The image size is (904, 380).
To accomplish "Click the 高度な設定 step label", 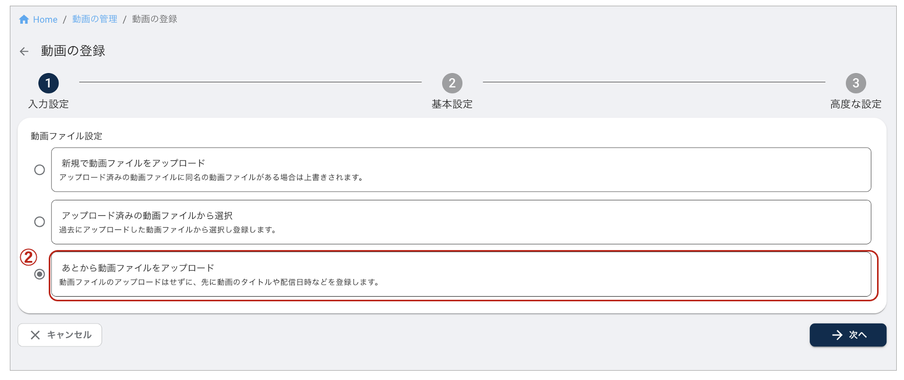I will click(856, 104).
